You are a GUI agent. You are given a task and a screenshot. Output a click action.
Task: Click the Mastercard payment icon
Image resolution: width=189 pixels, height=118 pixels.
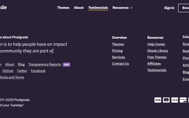pyautogui.click(x=166, y=100)
